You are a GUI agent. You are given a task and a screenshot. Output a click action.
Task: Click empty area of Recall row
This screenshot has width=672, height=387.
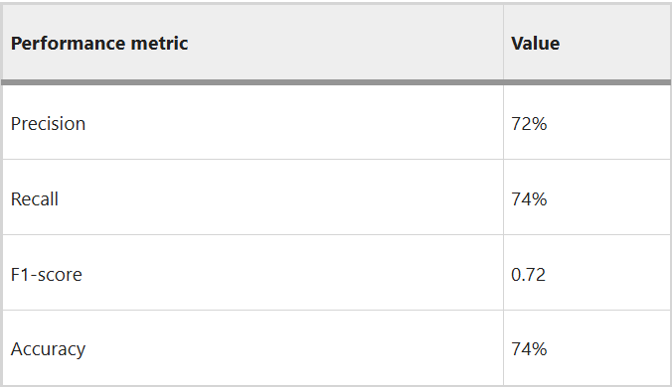coord(278,198)
